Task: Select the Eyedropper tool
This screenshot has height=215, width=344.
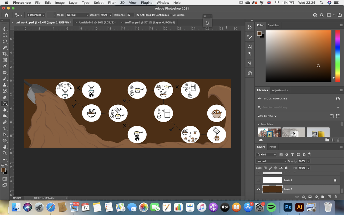Action: click(5, 66)
